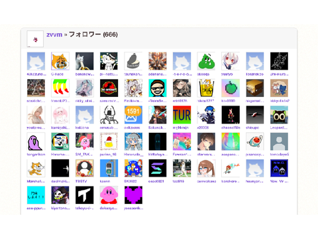Open the purple walrus avatar

(x=36, y=141)
